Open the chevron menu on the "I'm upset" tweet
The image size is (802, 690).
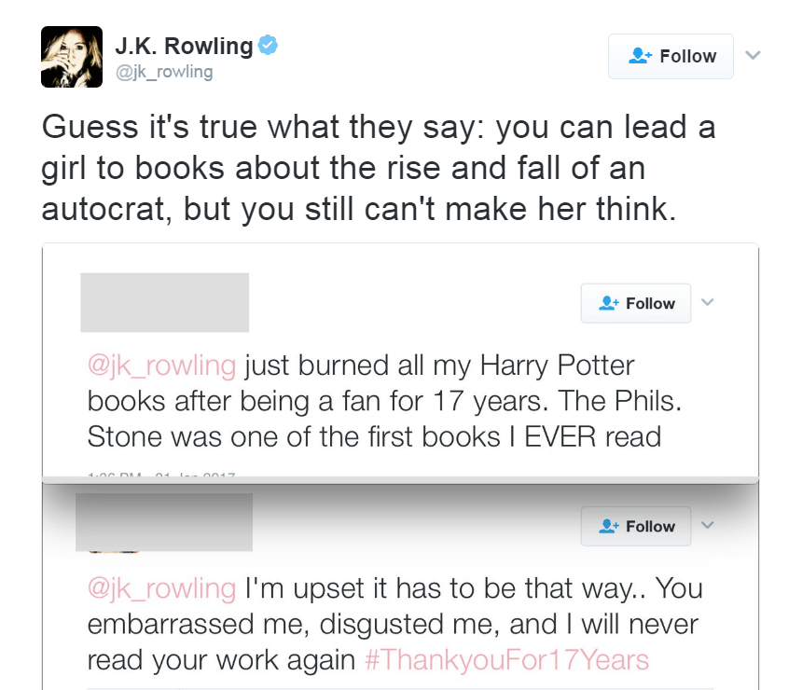pos(707,525)
